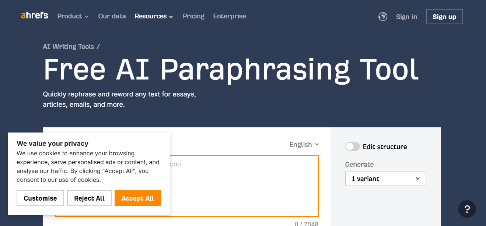Click the Generate label
This screenshot has width=486, height=226.
click(359, 165)
